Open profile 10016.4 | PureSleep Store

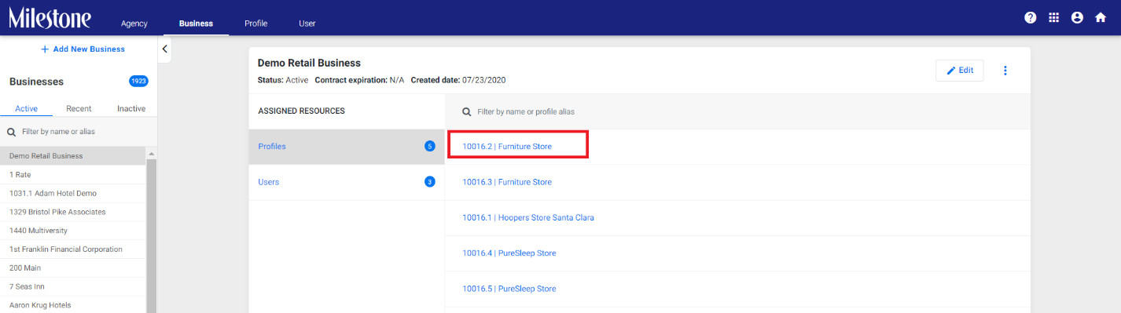[x=509, y=253]
